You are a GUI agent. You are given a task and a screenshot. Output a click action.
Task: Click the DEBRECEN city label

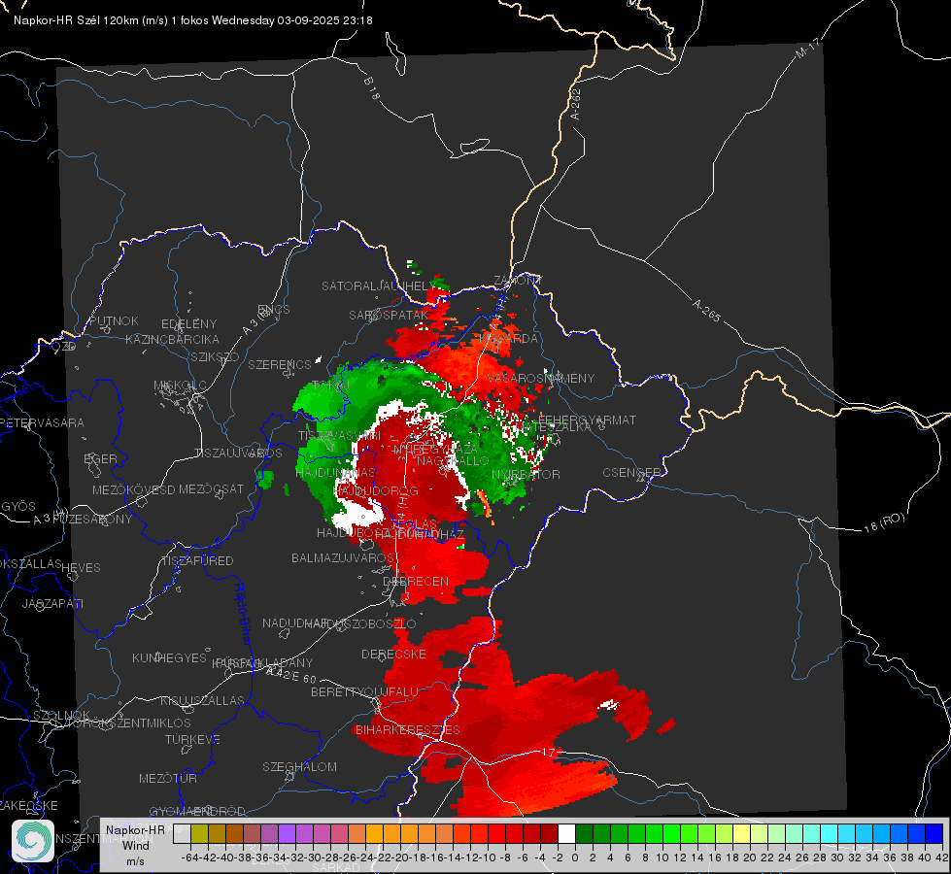416,581
